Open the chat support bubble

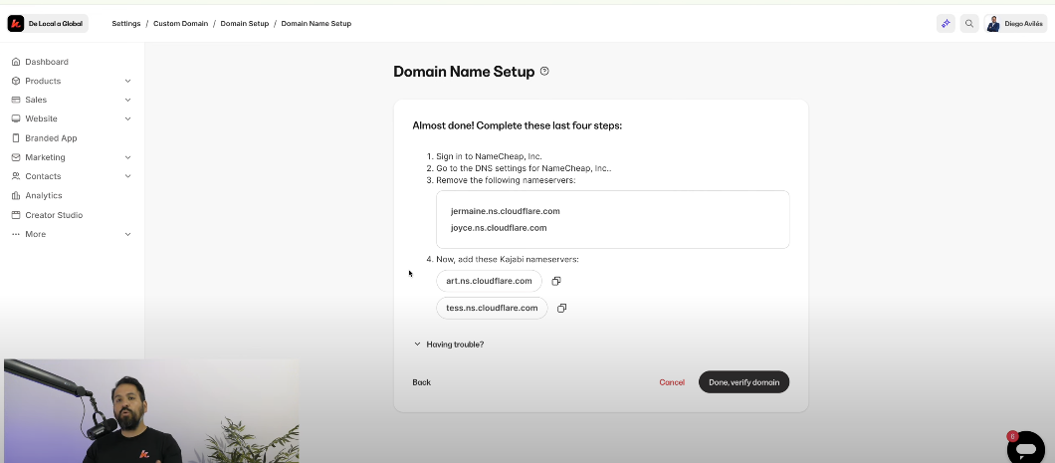(x=1025, y=447)
